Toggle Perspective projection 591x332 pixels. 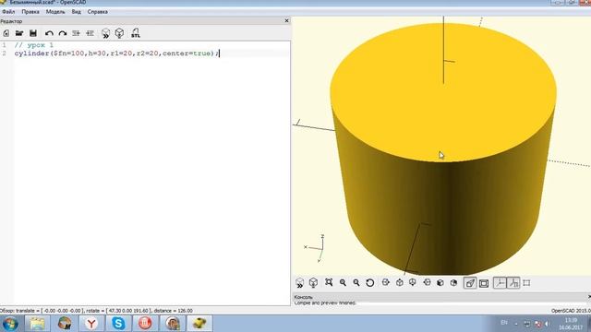(470, 283)
